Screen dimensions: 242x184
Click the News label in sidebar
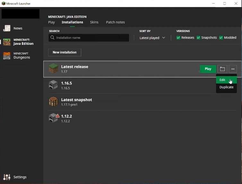point(18,28)
